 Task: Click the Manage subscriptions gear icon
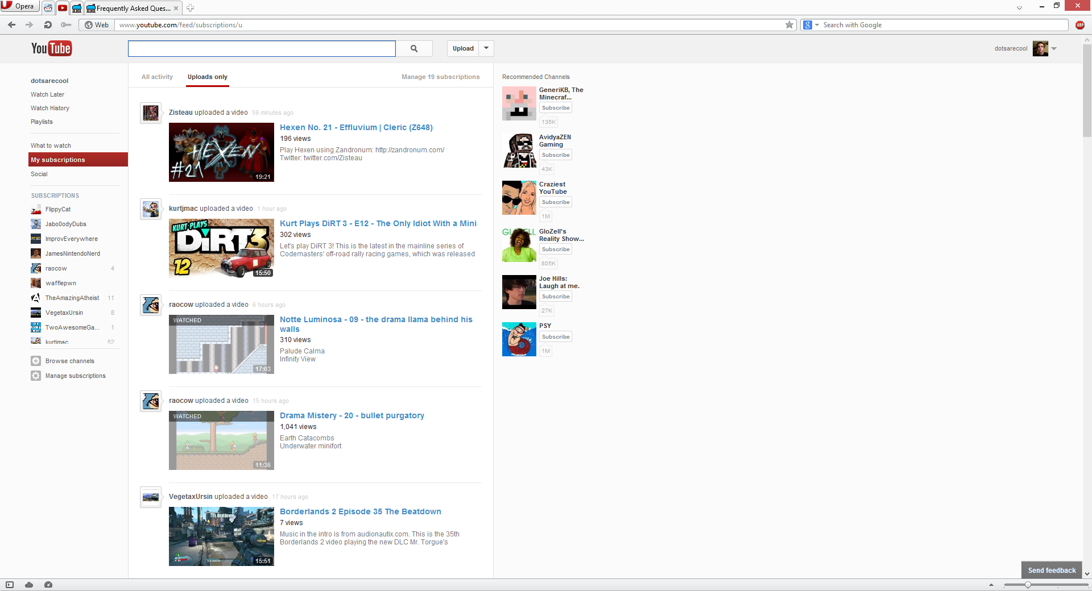pos(36,376)
